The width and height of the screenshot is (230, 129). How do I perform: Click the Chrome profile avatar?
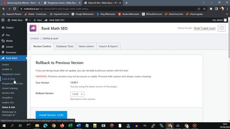click(222, 9)
